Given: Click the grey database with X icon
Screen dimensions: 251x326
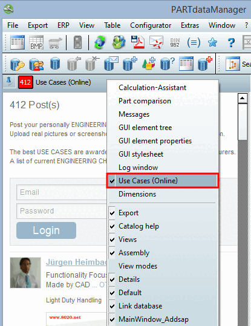Looking at the screenshot, I should [93, 64].
